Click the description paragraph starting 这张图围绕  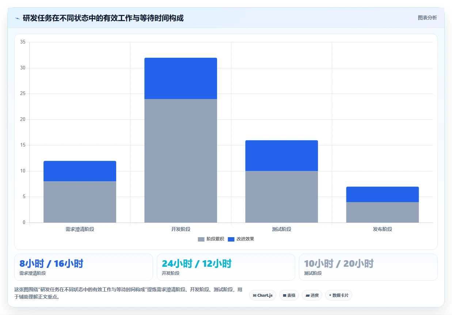pos(128,293)
